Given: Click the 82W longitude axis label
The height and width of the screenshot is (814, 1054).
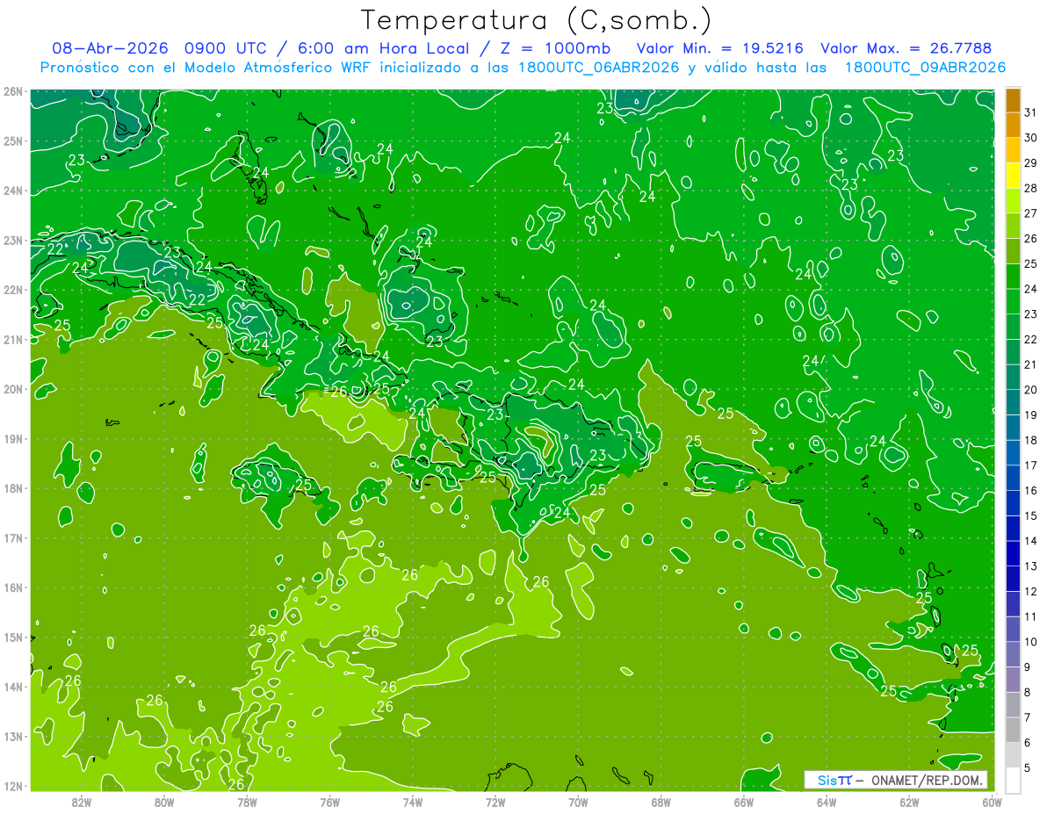Looking at the screenshot, I should (x=82, y=802).
